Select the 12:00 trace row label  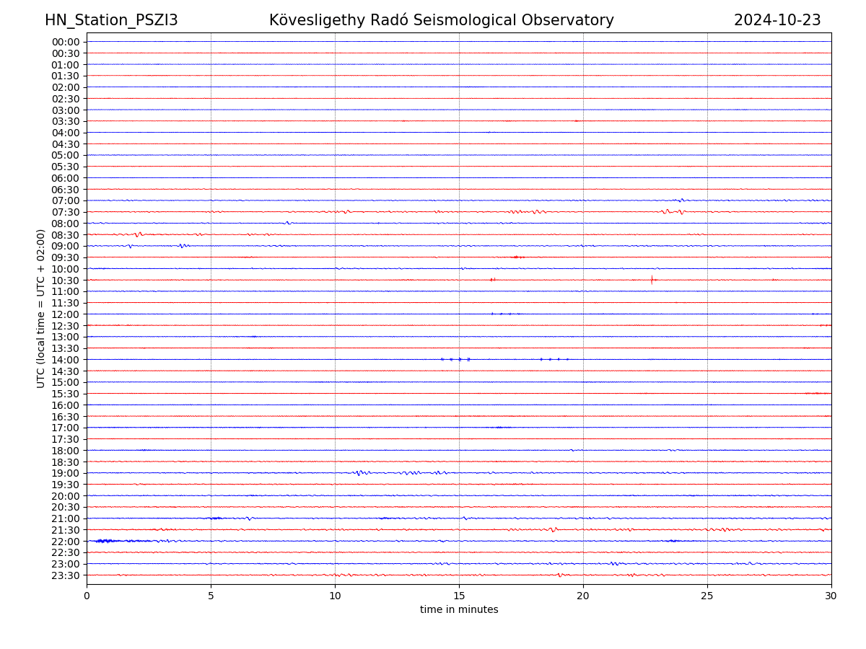(65, 314)
